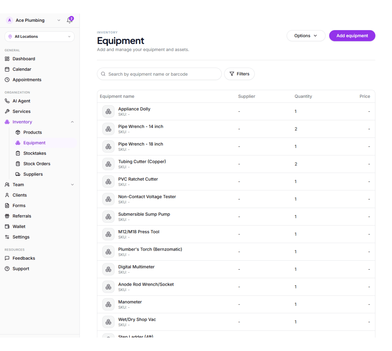Image resolution: width=392 pixels, height=351 pixels.
Task: Open Stocktakes under Inventory
Action: (x=35, y=153)
